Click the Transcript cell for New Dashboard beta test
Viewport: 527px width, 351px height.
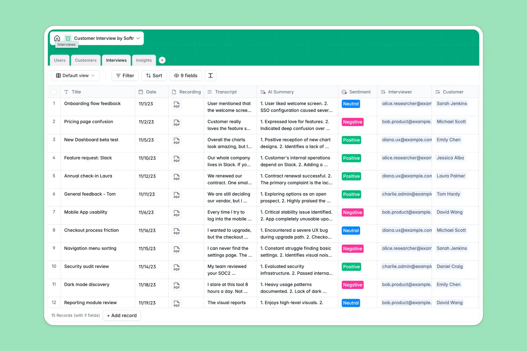(x=229, y=143)
